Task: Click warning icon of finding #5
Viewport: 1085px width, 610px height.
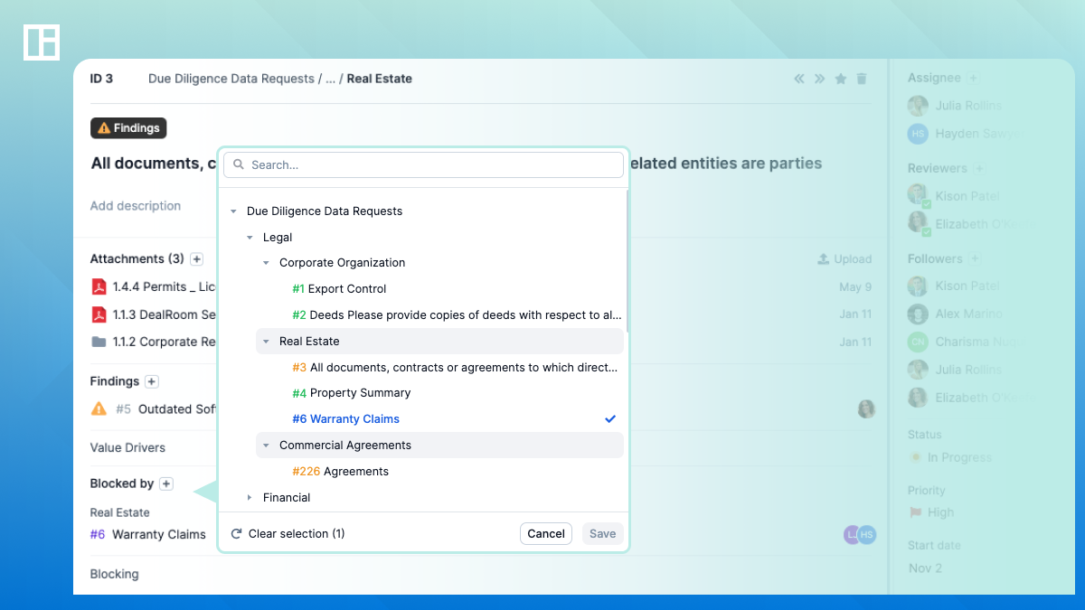Action: [99, 408]
